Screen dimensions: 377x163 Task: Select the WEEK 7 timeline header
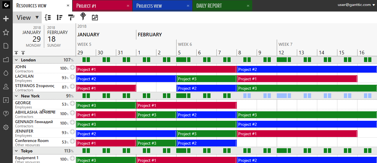coord(285,44)
